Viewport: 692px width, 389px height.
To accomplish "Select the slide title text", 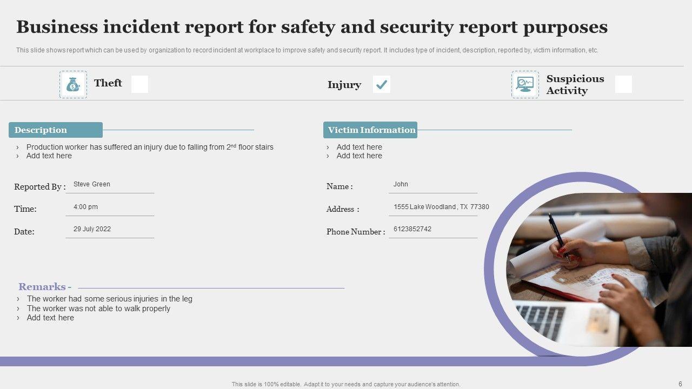I will pyautogui.click(x=311, y=27).
